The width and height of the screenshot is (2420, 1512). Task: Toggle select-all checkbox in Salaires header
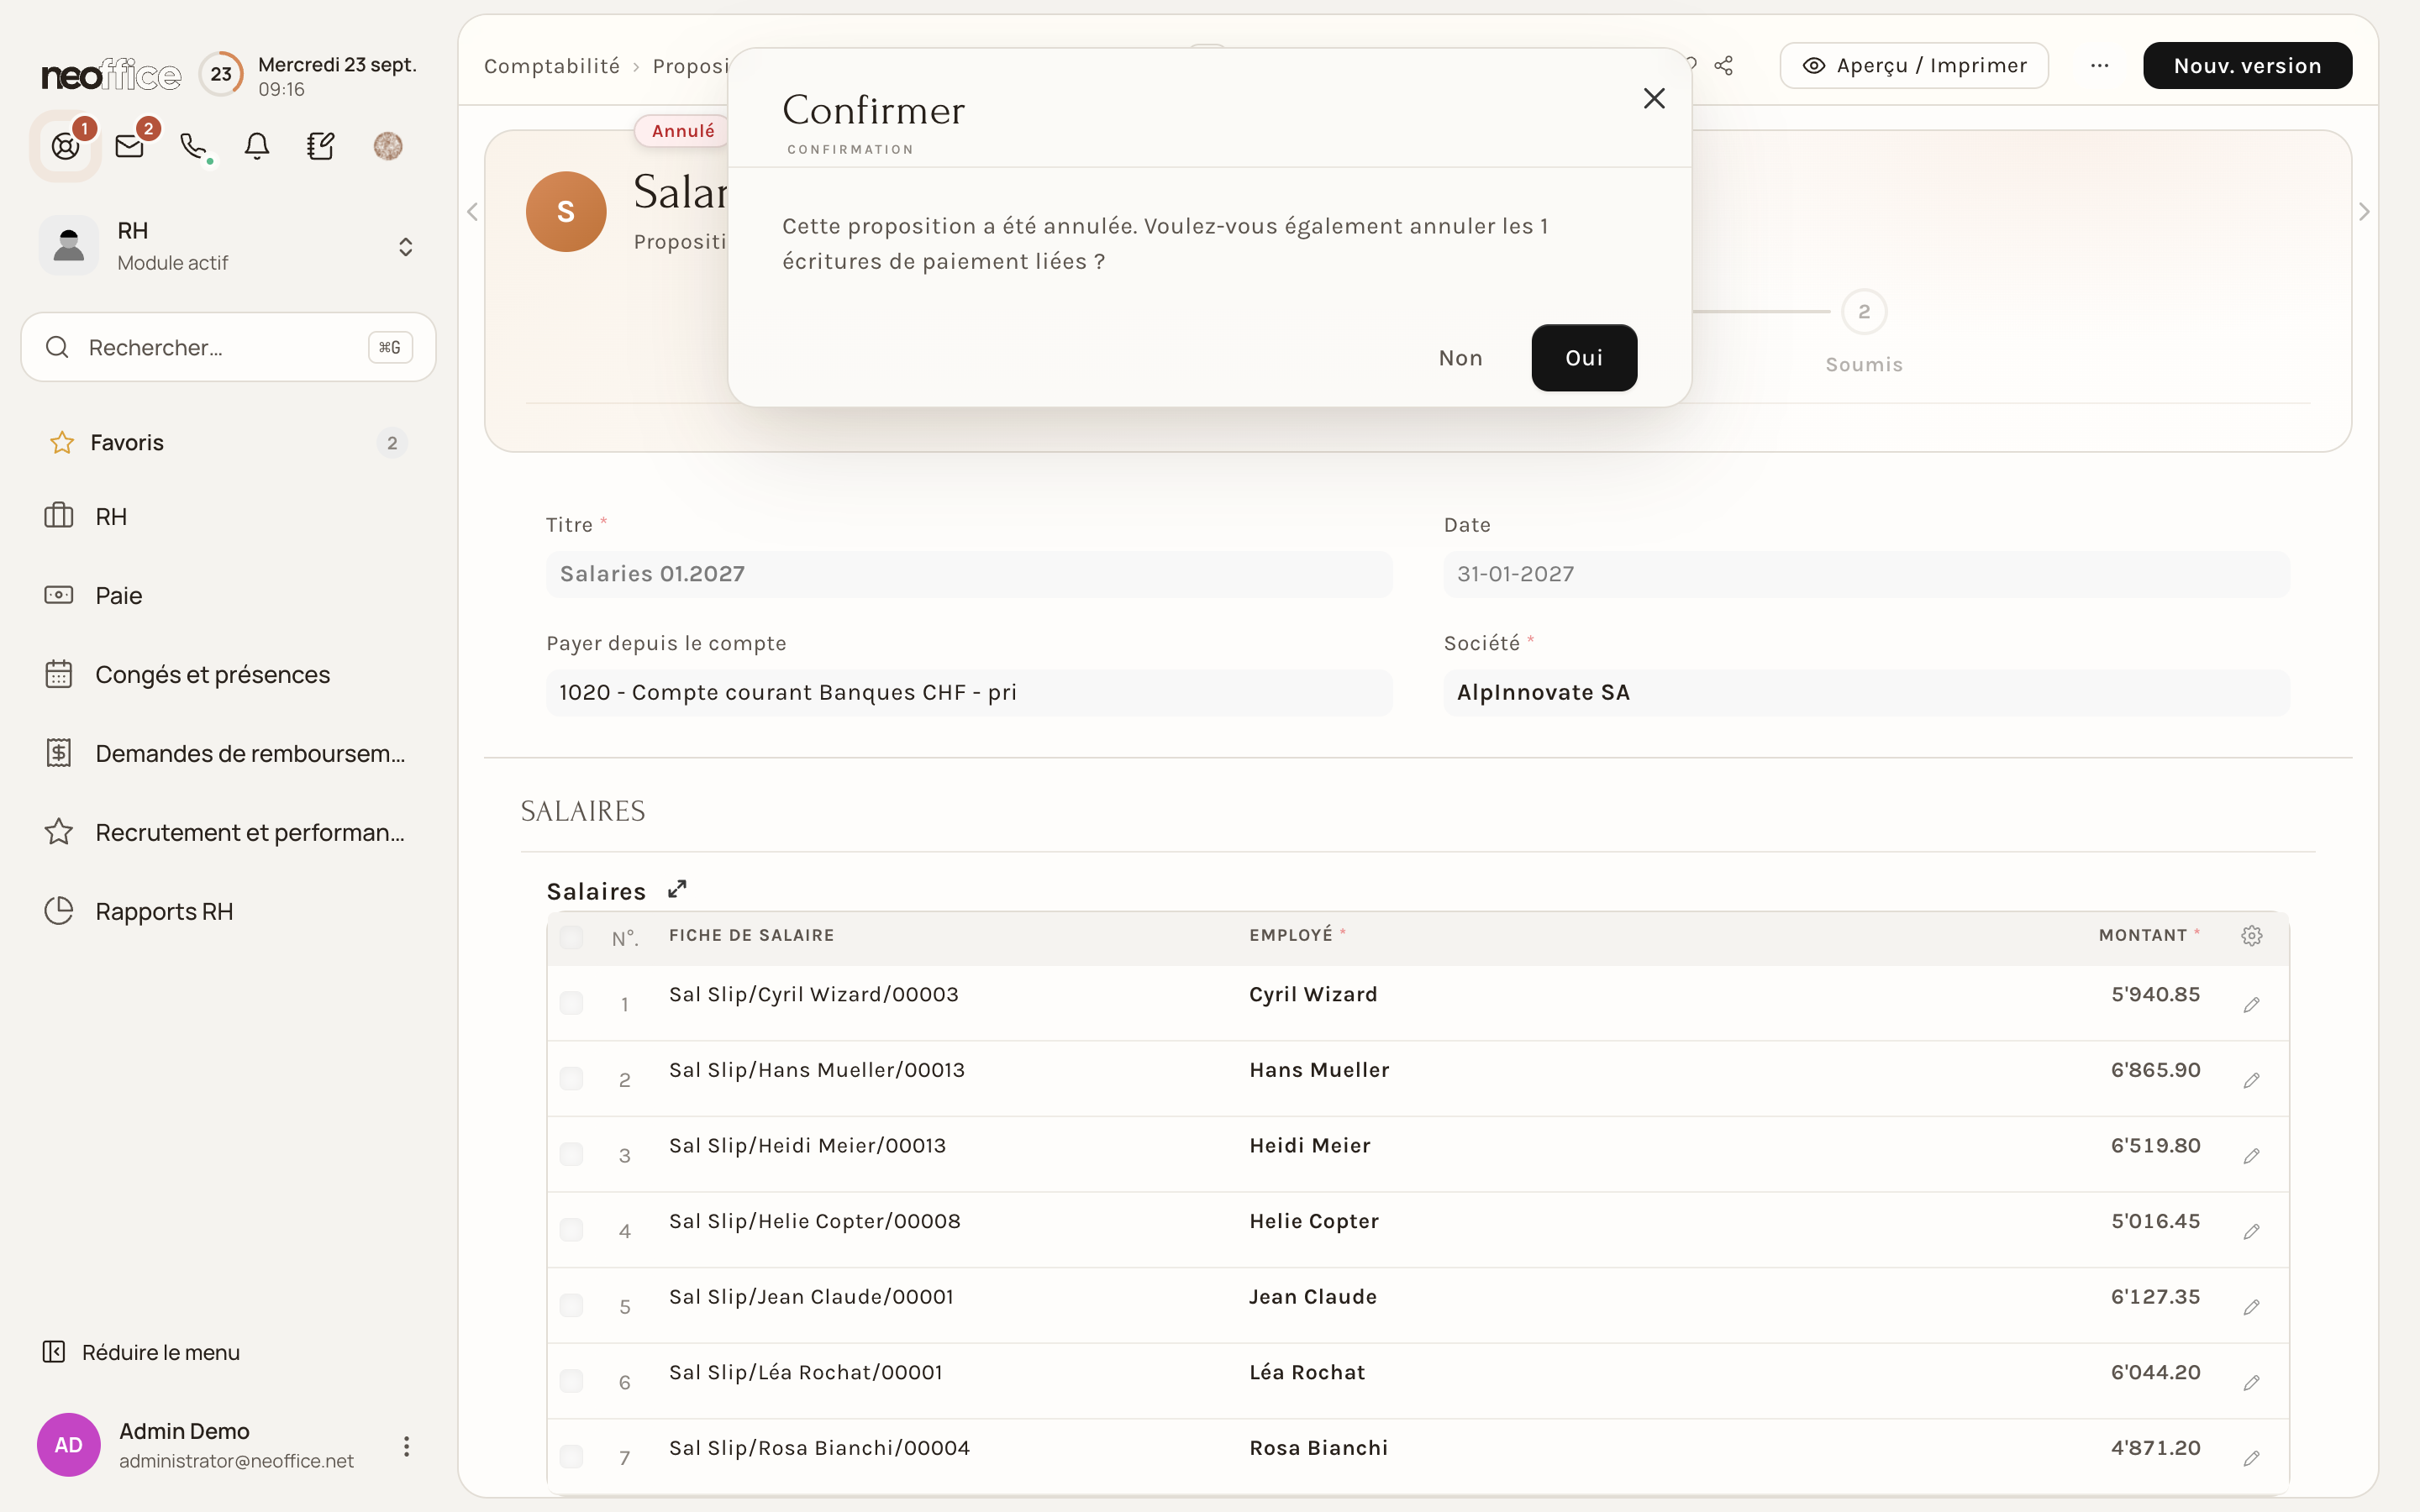point(571,937)
